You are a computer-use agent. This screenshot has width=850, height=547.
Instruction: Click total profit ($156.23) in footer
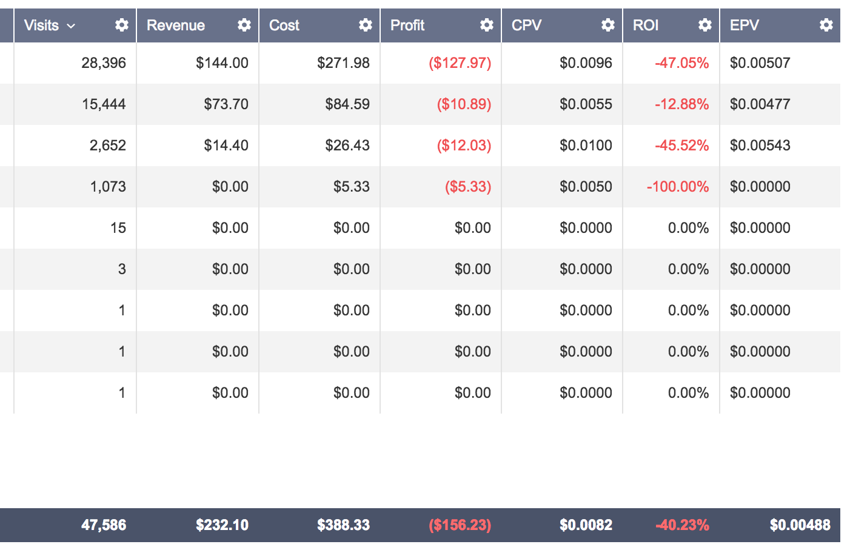point(460,525)
